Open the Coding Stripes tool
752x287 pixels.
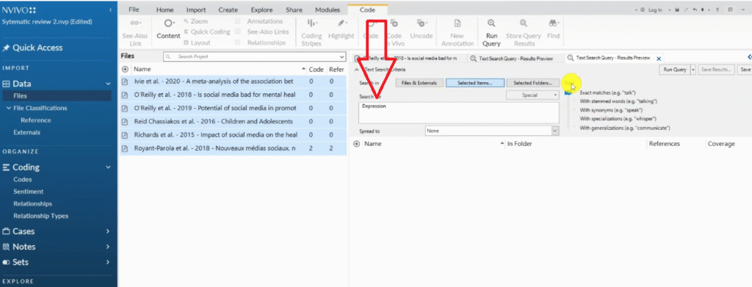click(311, 32)
